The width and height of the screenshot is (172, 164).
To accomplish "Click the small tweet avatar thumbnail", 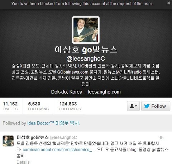I will pos(8,141).
